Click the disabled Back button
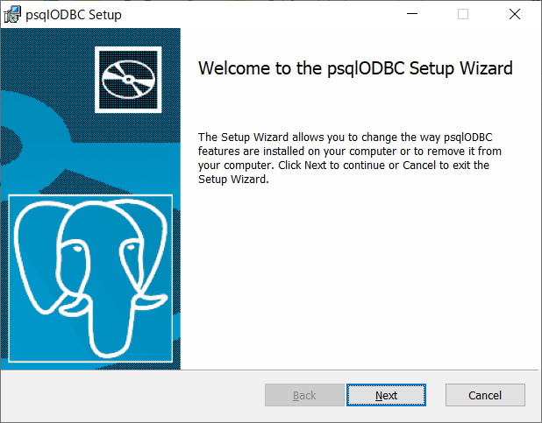This screenshot has height=423, width=542. (x=304, y=395)
